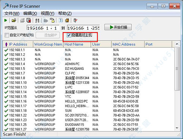
Task: Click host name DZ-HUQIANG
Action: click(x=74, y=69)
